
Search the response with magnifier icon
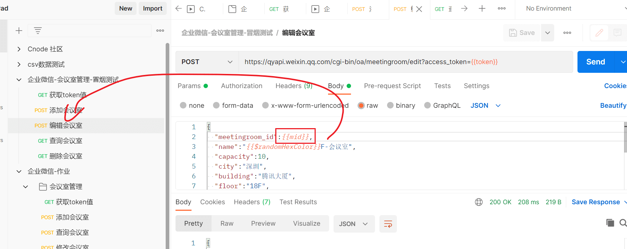point(623,223)
